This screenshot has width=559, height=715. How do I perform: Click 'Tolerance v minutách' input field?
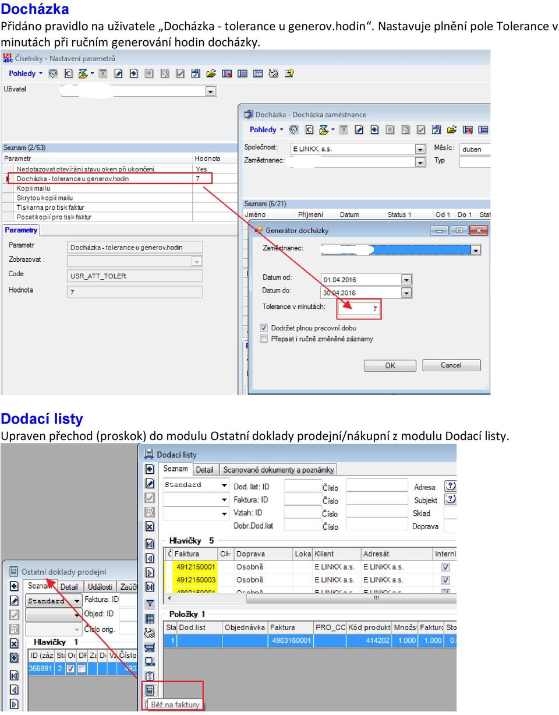pos(359,309)
